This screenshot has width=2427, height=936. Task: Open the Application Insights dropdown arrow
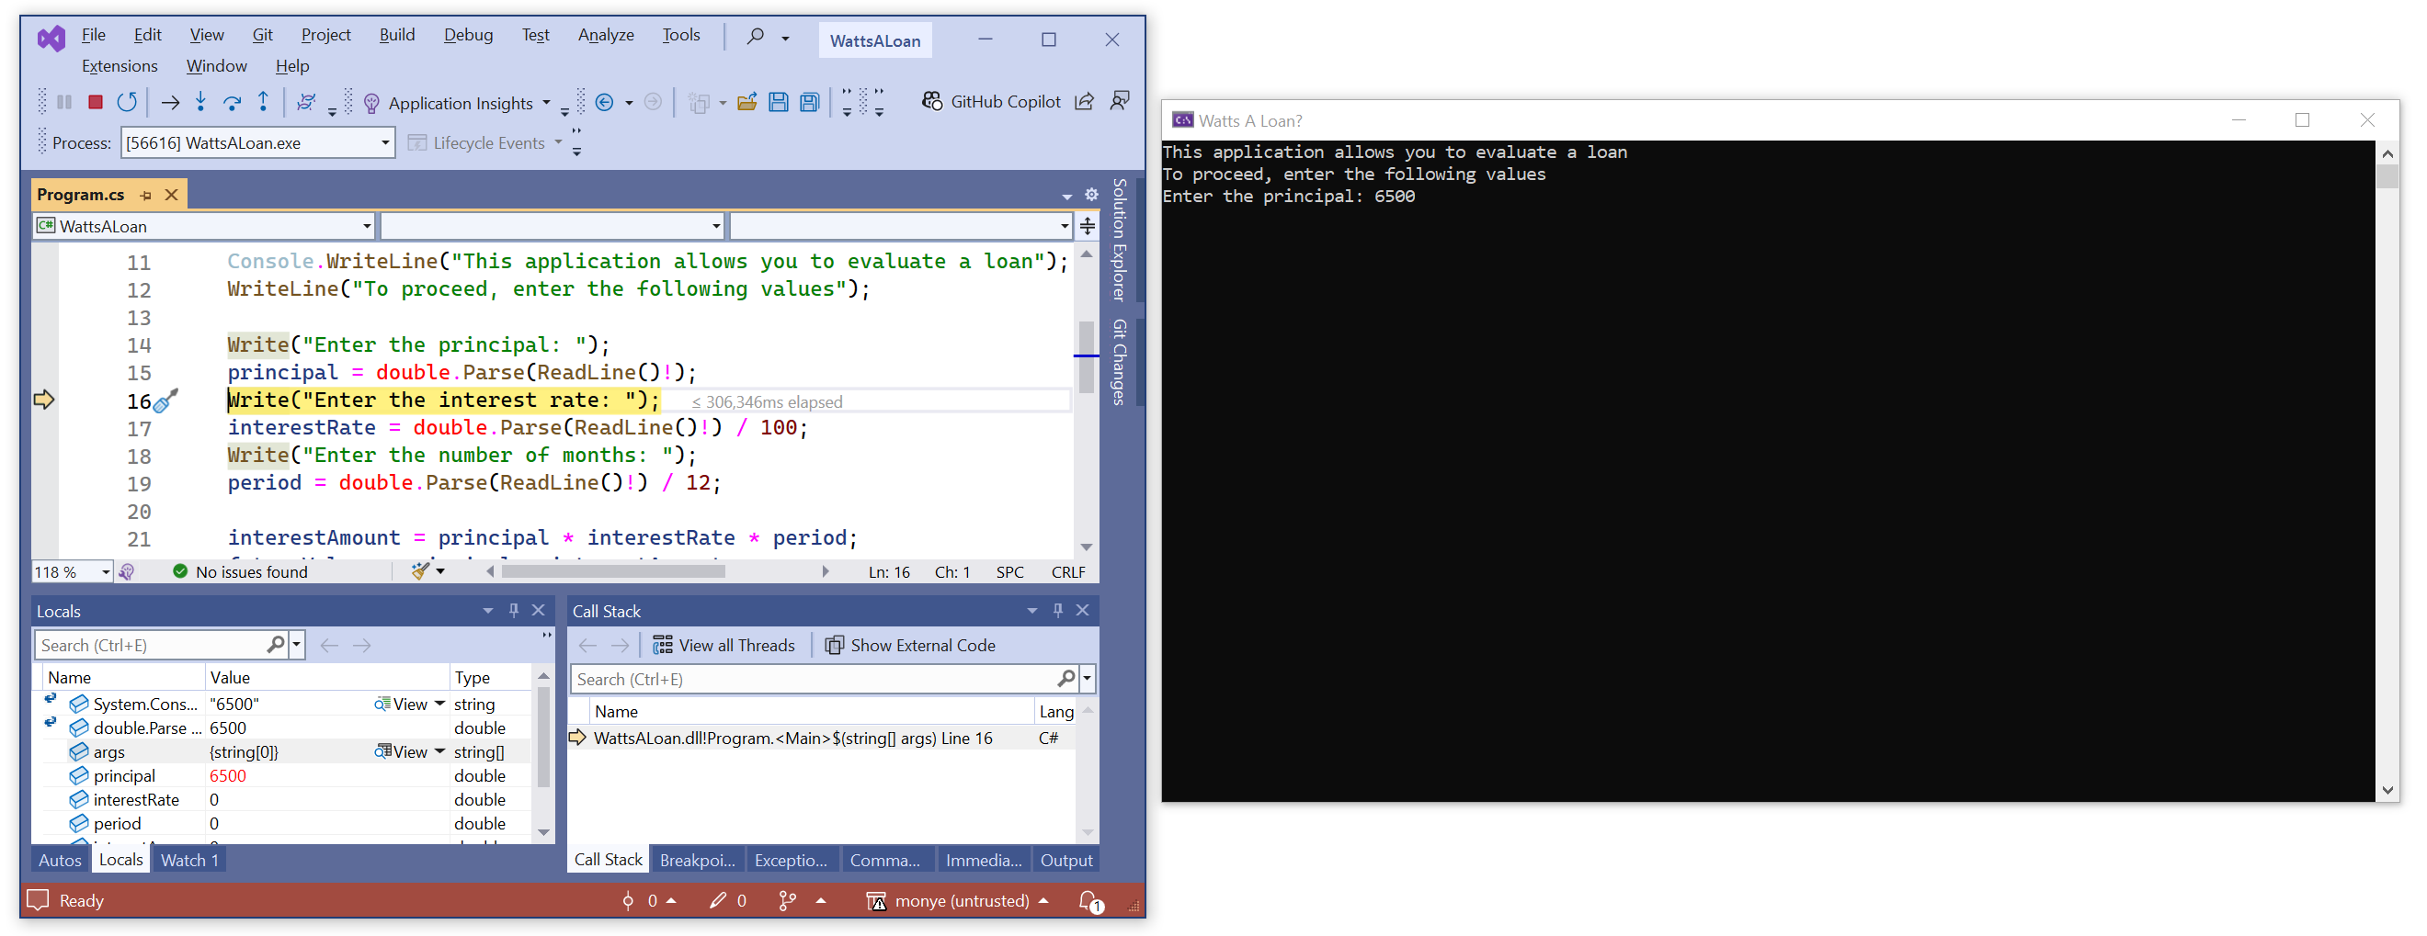546,103
